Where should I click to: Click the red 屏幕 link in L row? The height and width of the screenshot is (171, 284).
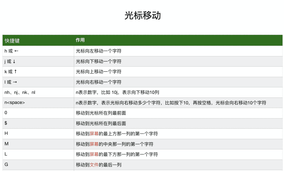[x=94, y=154]
